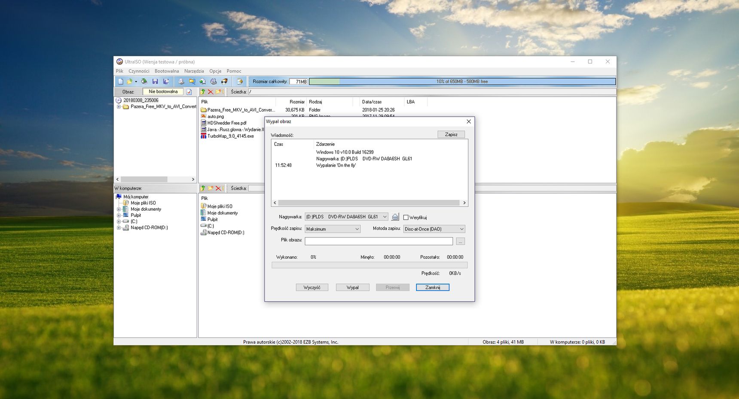Click the Convert image toolbar icon
Screen dimensions: 739x399
(203, 82)
